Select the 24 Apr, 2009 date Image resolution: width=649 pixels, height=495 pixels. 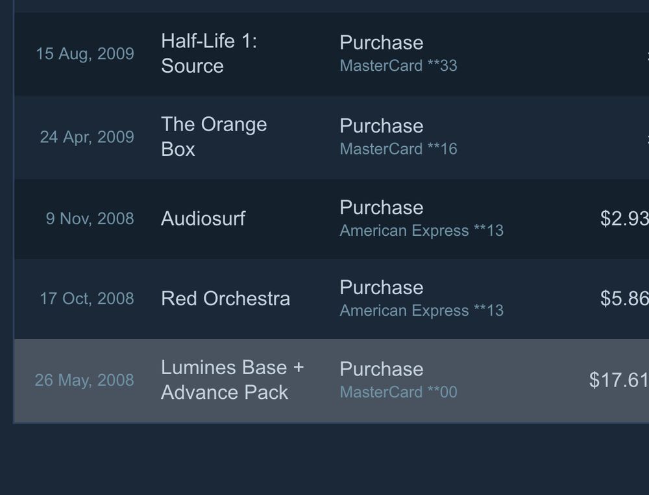pos(87,137)
